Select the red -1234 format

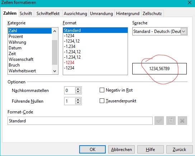pos(95,63)
